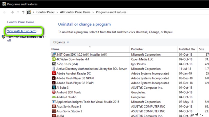
Task: Click the 04-Jan-19 installed date cell
Action: click(x=186, y=74)
